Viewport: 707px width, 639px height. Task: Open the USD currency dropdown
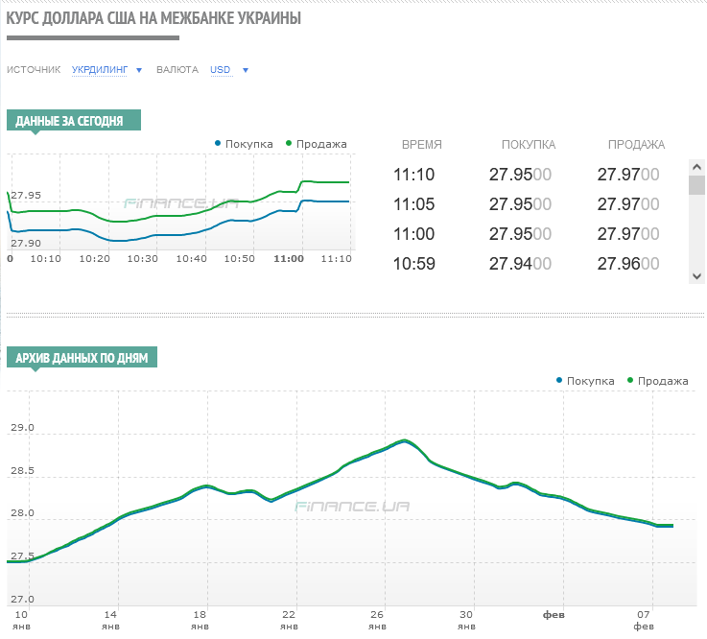click(221, 70)
